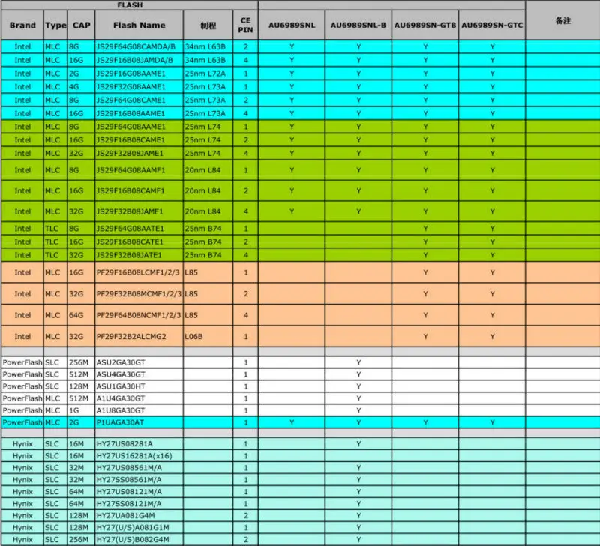Screen dimensions: 600x546
Task: Click the CAP column header
Action: pos(81,25)
